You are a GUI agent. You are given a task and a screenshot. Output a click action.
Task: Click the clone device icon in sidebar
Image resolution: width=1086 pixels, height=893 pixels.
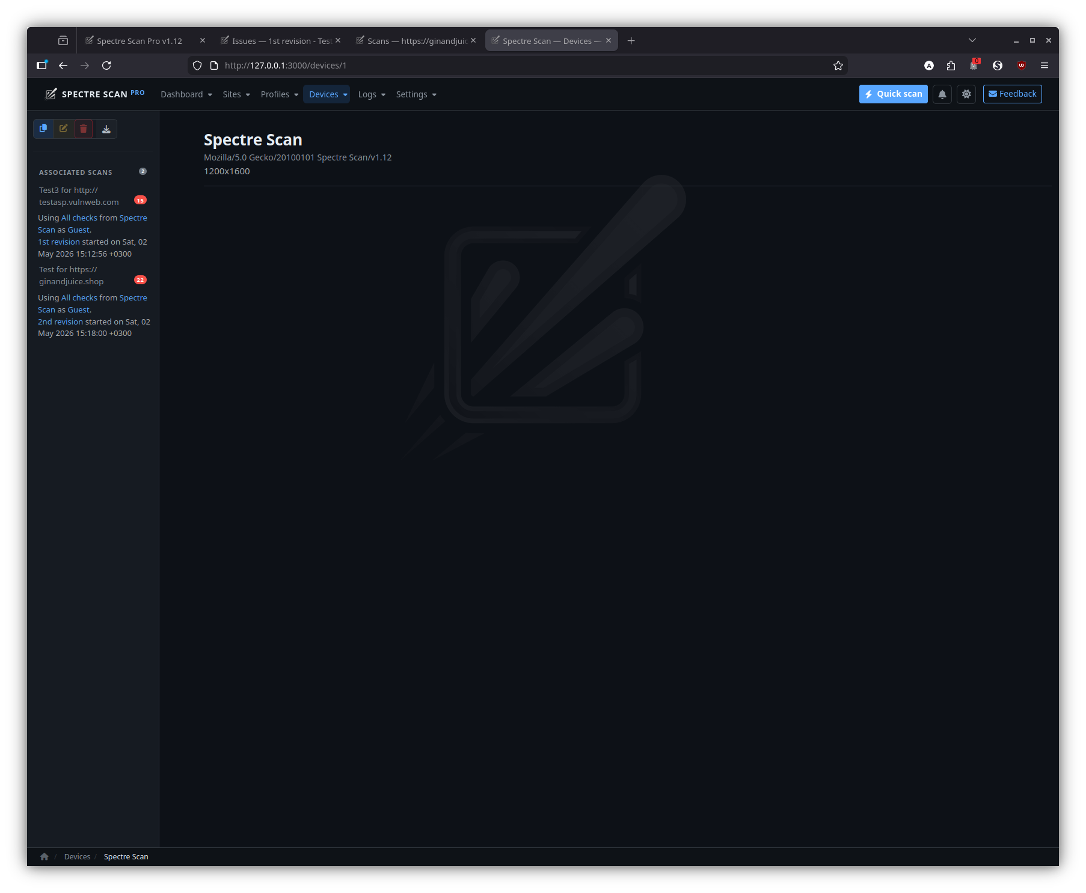pyautogui.click(x=43, y=129)
